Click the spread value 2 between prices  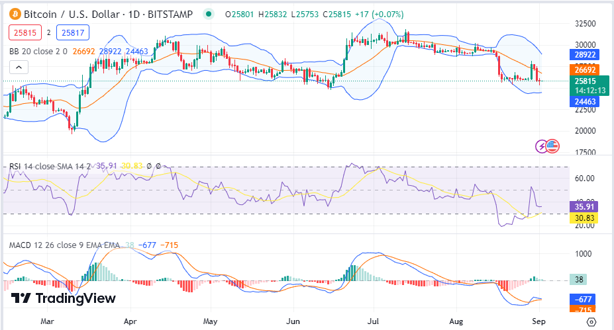[48, 33]
